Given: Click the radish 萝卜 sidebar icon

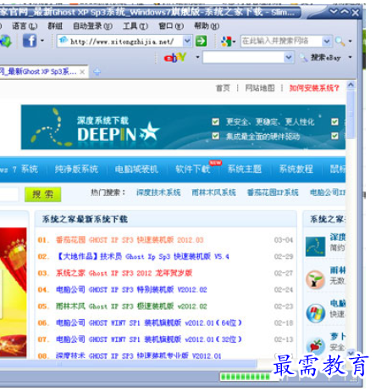Looking at the screenshot, I should tap(315, 346).
